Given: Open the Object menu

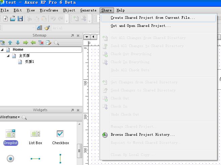Looking at the screenshot, I should [x=69, y=10].
